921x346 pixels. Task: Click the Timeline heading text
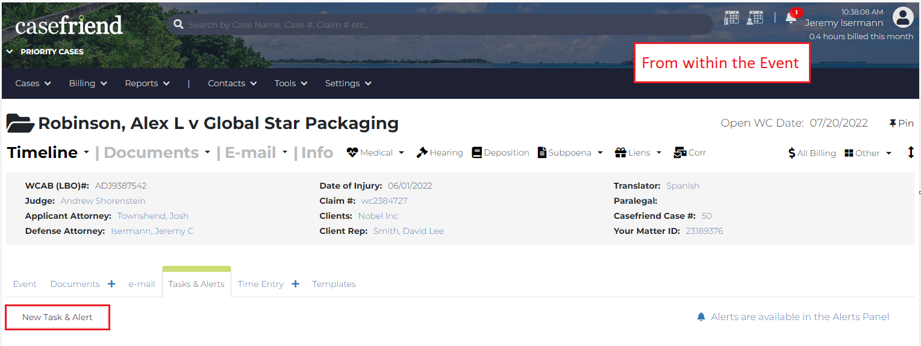(42, 153)
